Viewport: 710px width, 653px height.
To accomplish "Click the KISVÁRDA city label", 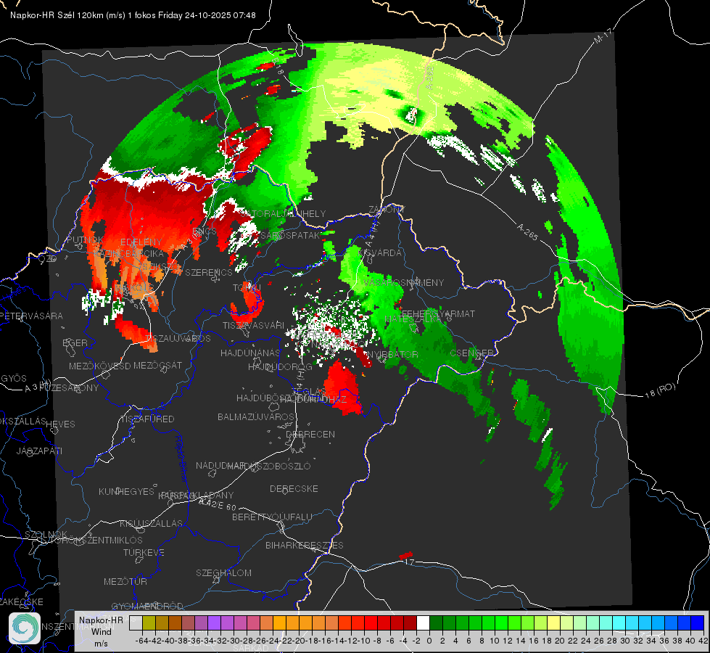I will [x=380, y=252].
